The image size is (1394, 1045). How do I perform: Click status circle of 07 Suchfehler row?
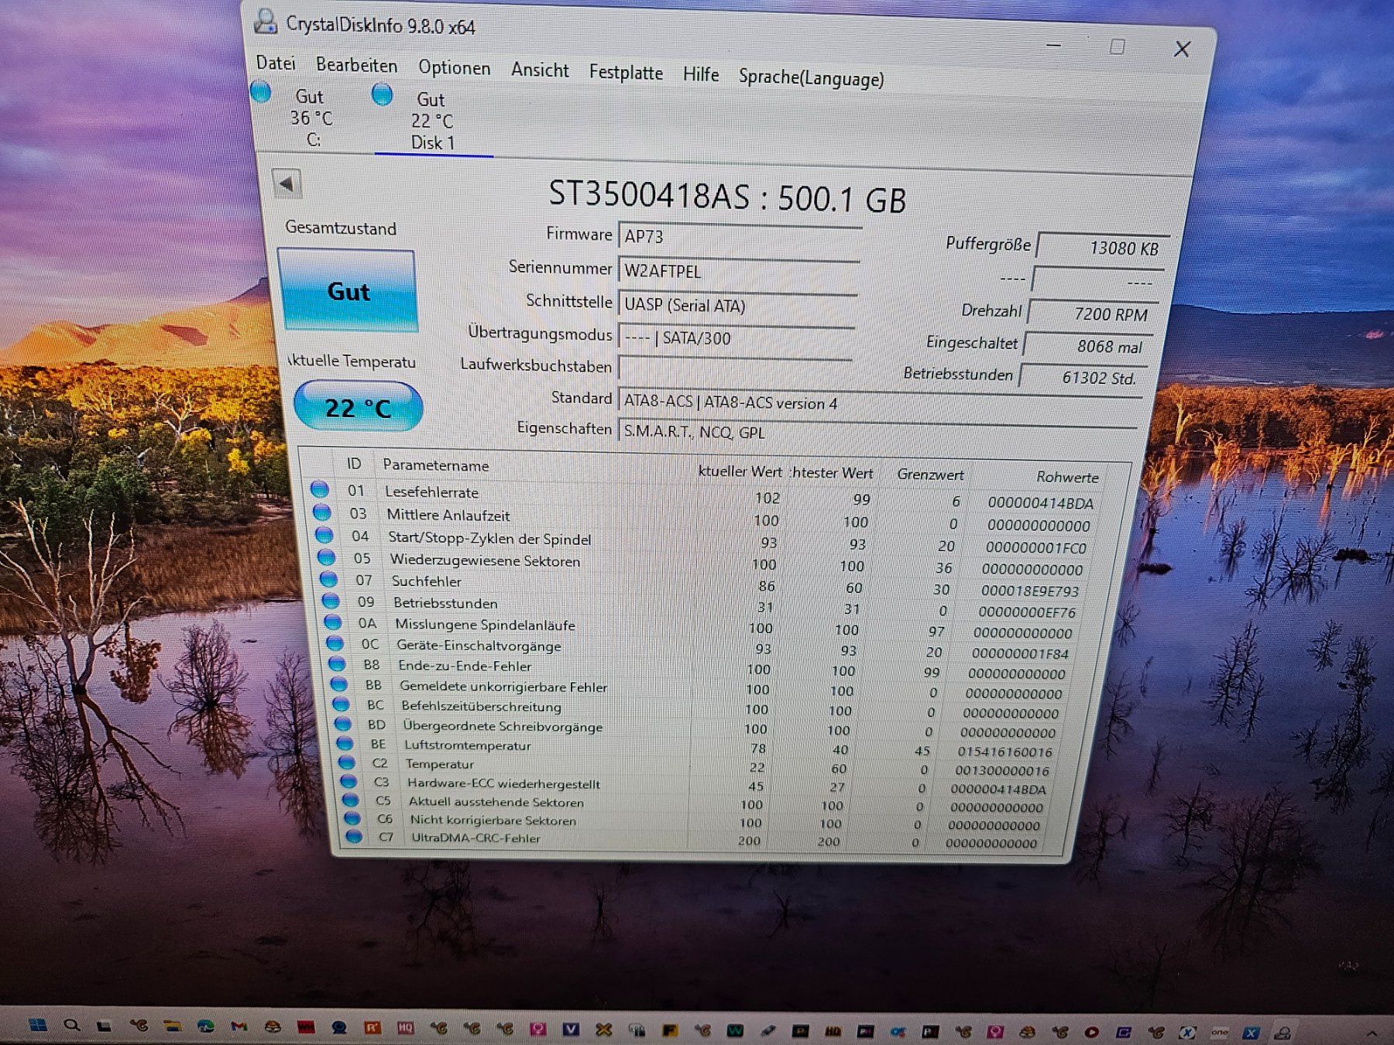tap(328, 578)
